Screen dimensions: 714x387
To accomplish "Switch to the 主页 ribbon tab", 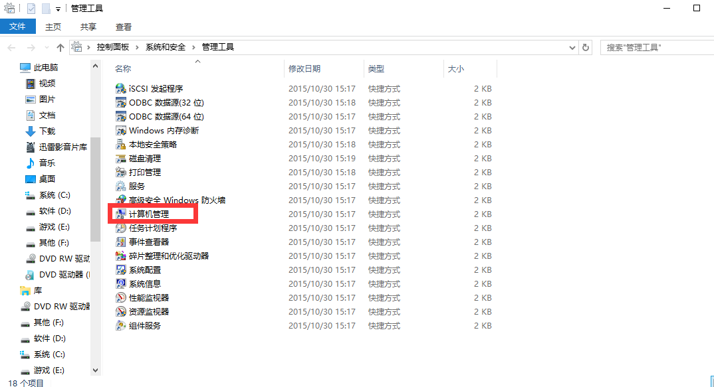I will click(53, 27).
